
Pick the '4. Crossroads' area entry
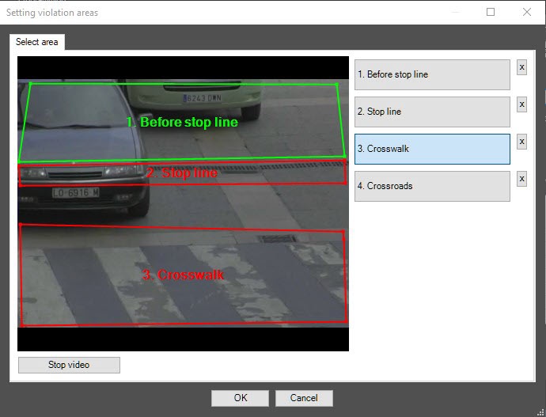point(432,186)
